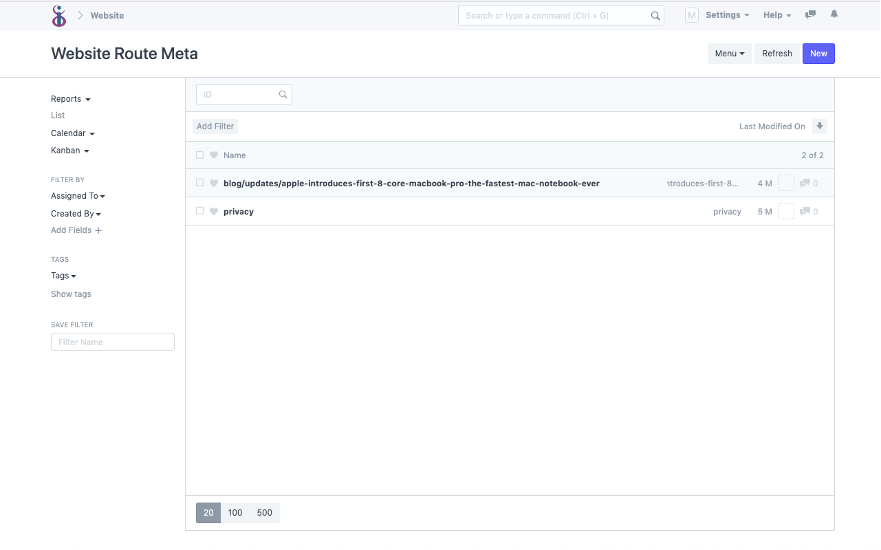Viewport: 881px width, 550px height.
Task: Click the user avatar beside Settings
Action: tap(691, 14)
